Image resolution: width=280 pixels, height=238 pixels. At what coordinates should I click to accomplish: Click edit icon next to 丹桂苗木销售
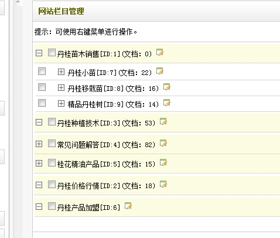(160, 52)
